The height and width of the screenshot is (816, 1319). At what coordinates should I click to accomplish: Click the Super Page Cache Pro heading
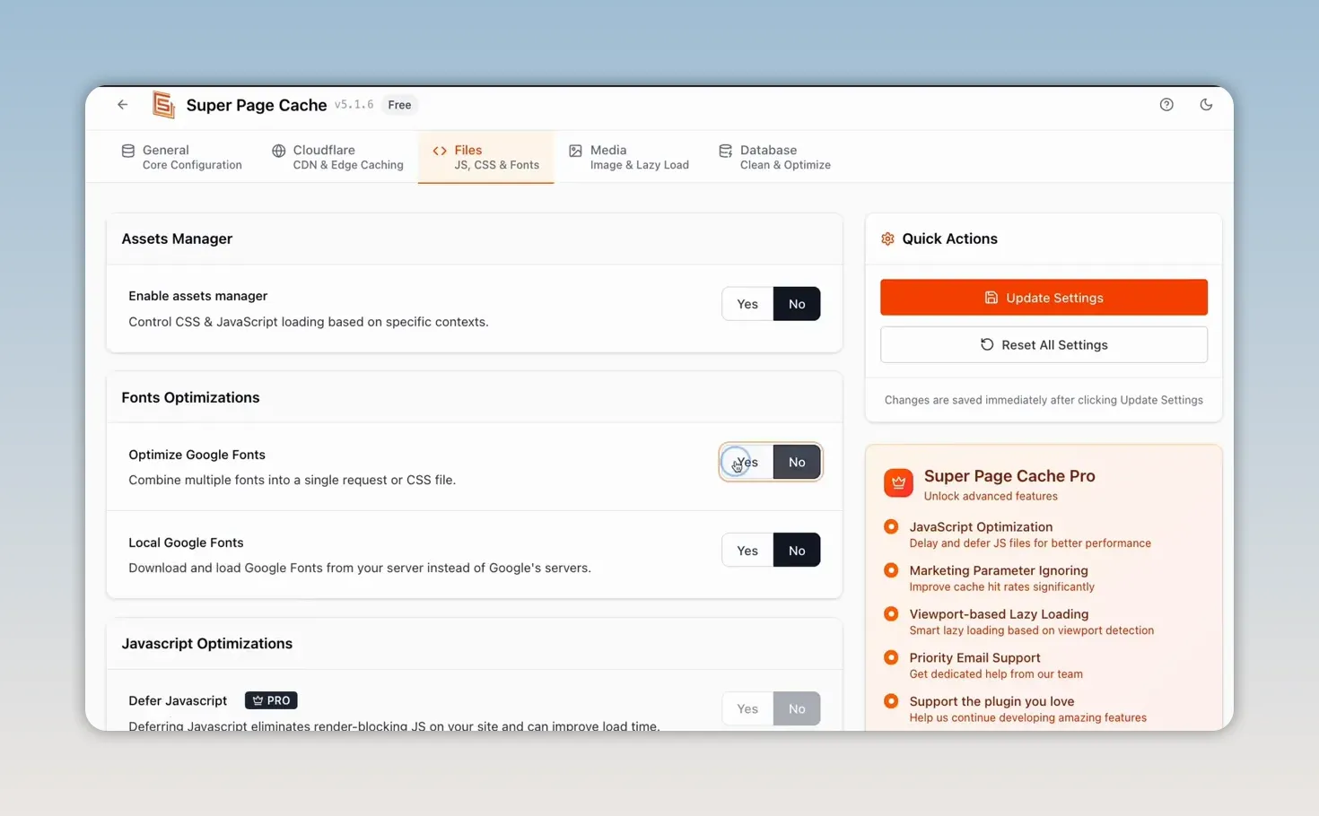pyautogui.click(x=1009, y=476)
